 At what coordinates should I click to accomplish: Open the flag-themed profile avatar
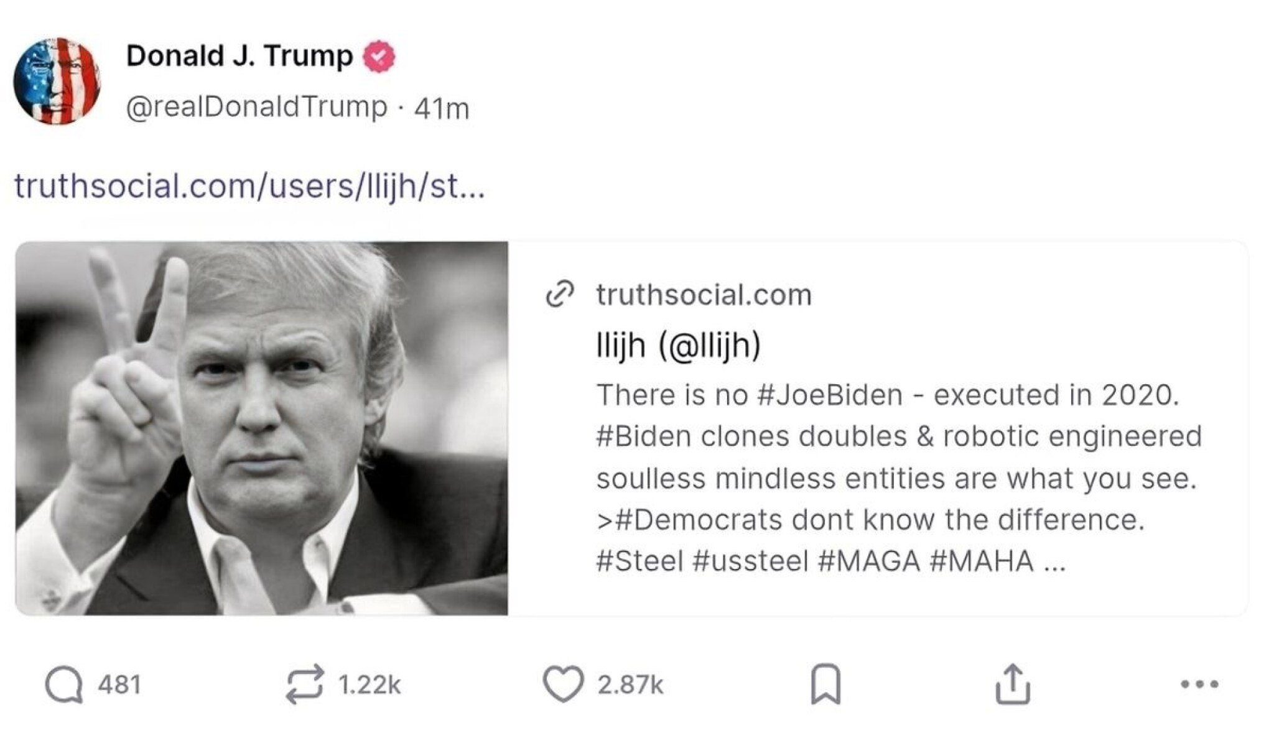pos(57,81)
